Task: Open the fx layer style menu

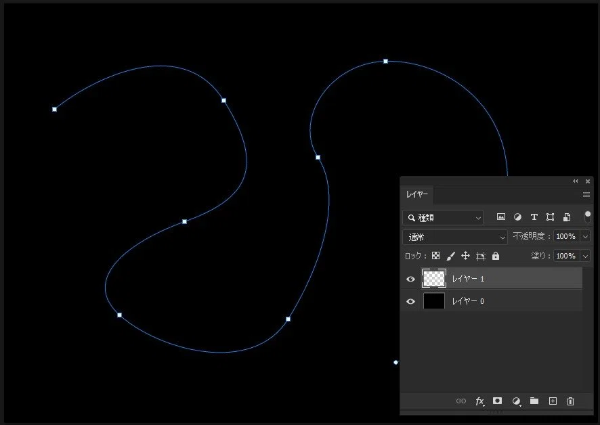Action: click(480, 401)
